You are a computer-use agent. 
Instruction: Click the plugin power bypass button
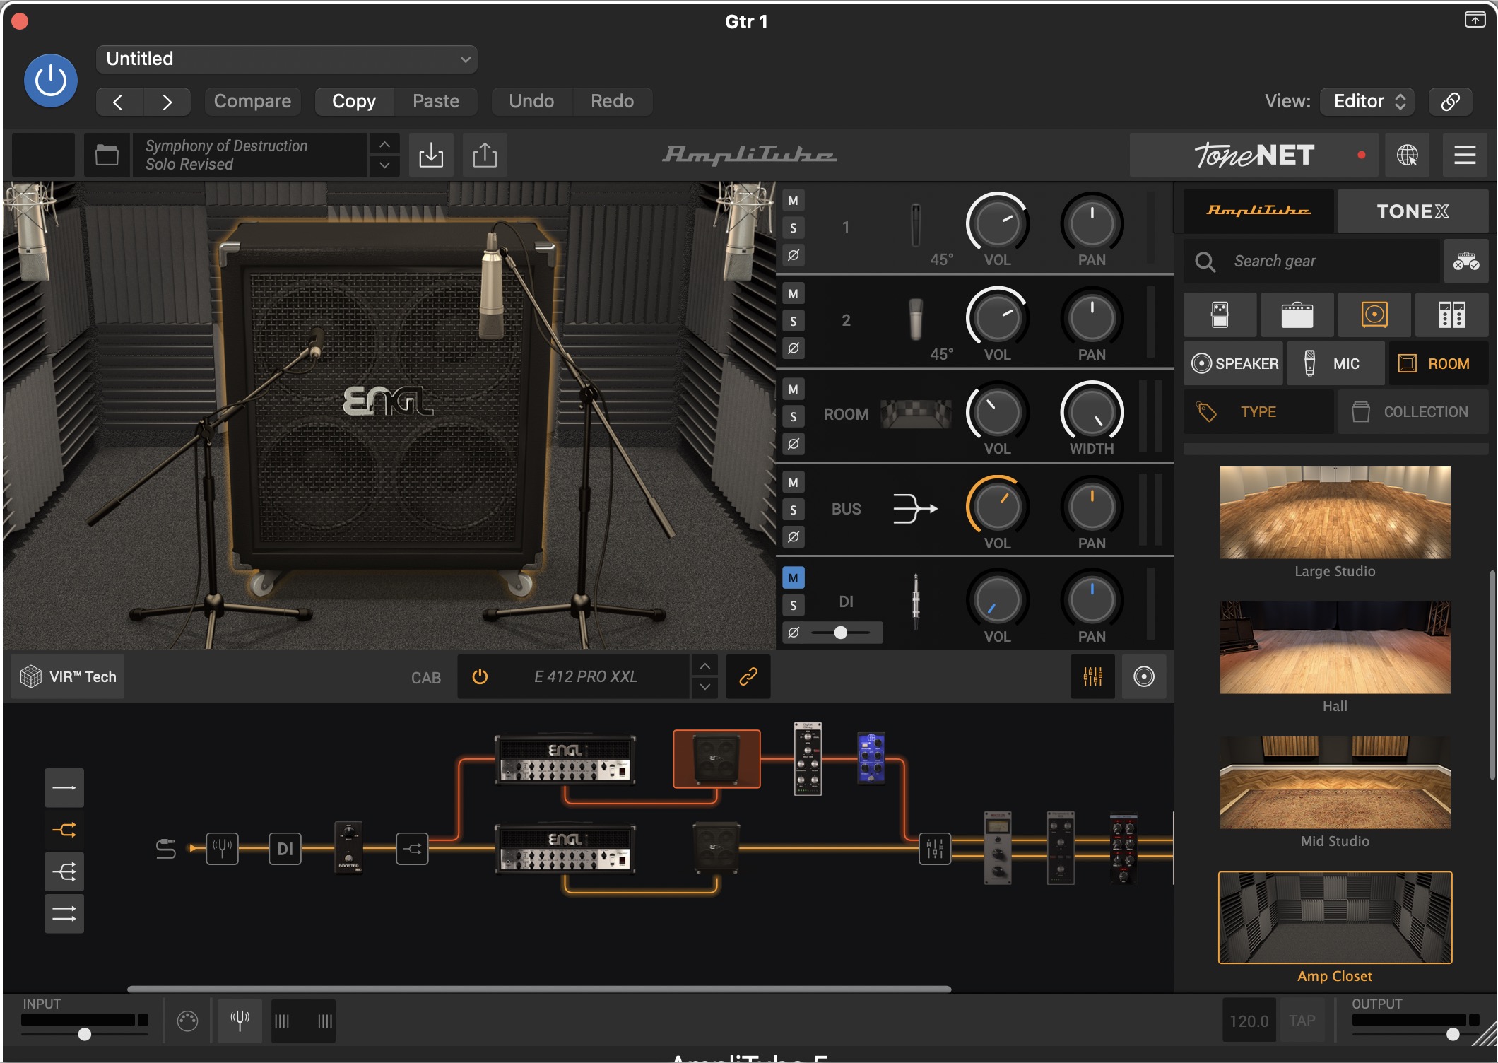point(51,81)
